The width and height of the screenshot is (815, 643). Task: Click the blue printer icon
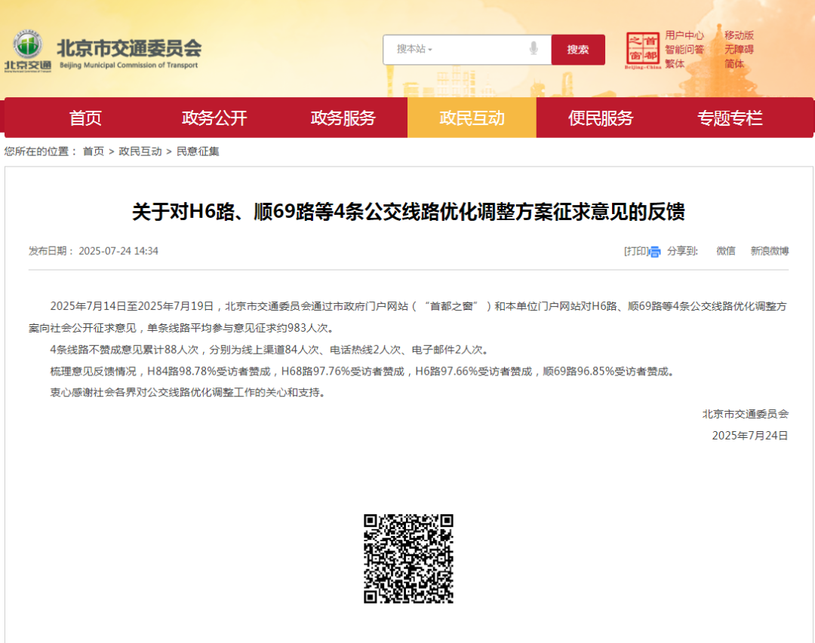click(655, 252)
